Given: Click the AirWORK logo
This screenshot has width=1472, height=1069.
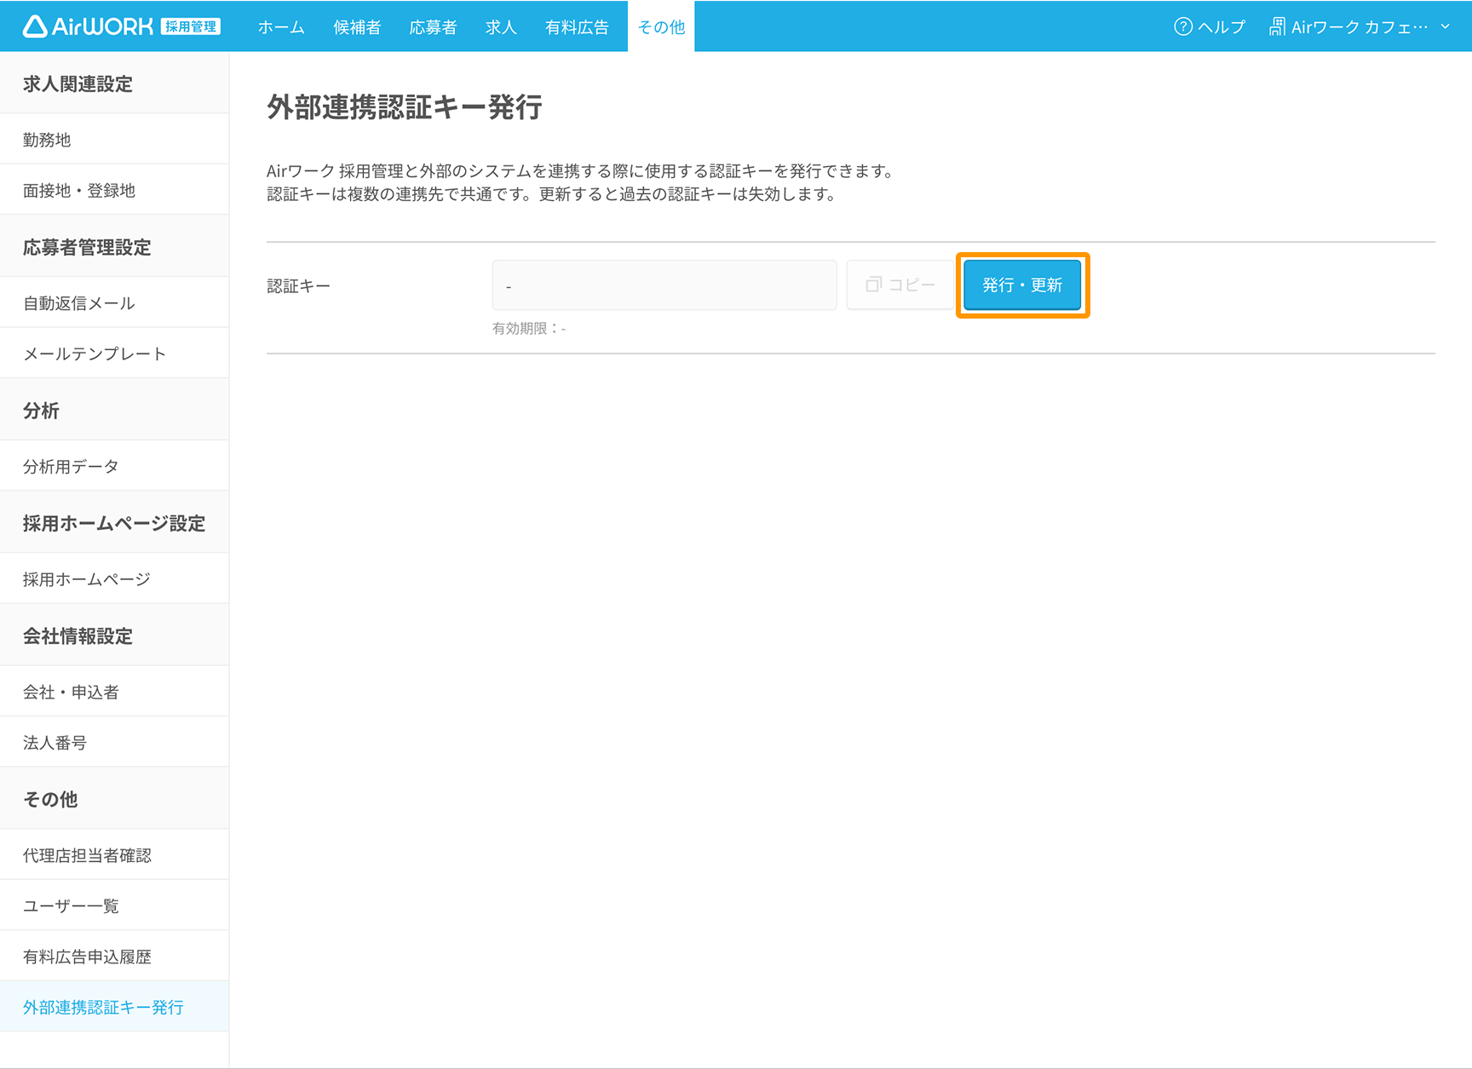Looking at the screenshot, I should pos(88,26).
